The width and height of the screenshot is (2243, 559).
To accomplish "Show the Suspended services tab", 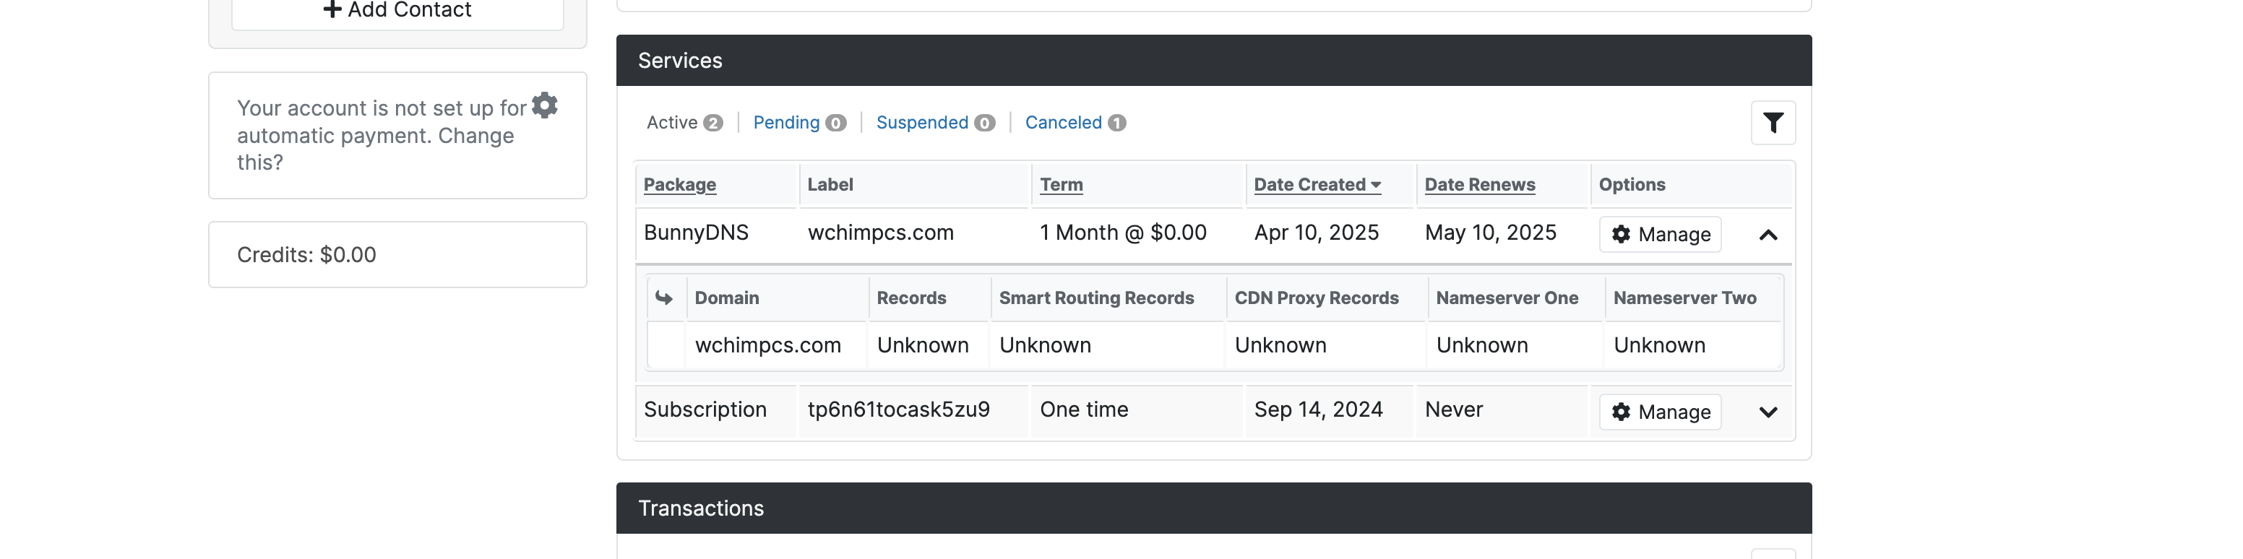I will point(935,123).
